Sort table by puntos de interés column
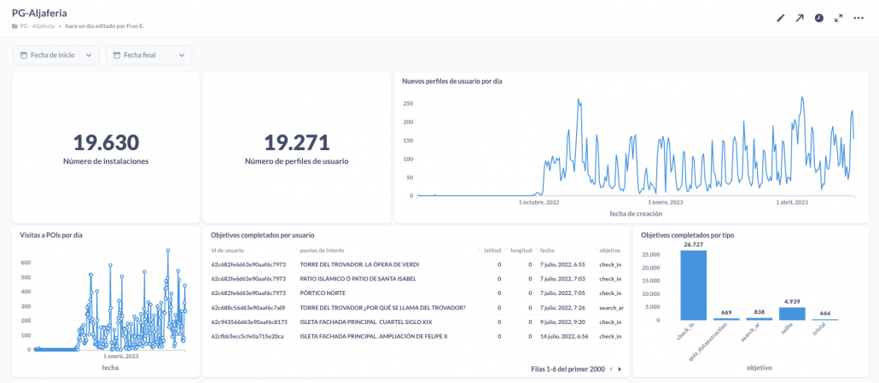Screen dimensions: 879x383 pos(322,250)
